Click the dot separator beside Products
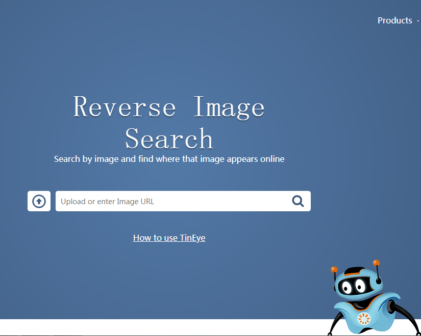Image resolution: width=421 pixels, height=336 pixels. point(417,21)
